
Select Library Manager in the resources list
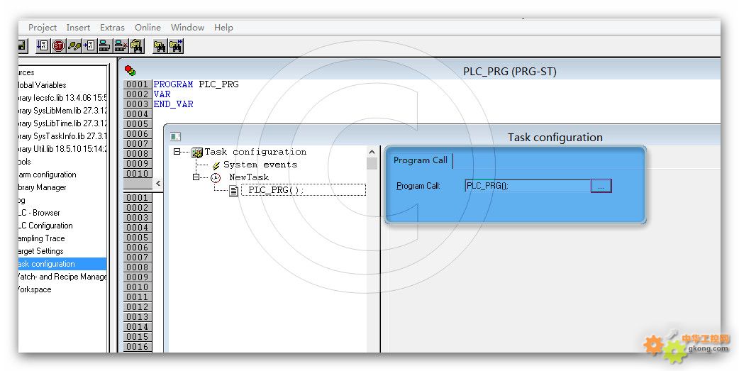coord(41,187)
